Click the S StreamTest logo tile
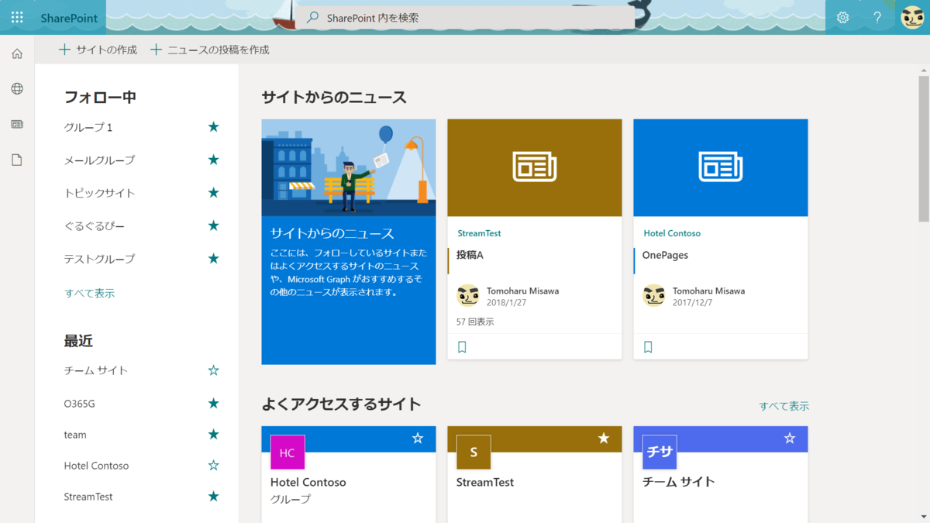Screen dimensions: 930x523 (x=474, y=452)
